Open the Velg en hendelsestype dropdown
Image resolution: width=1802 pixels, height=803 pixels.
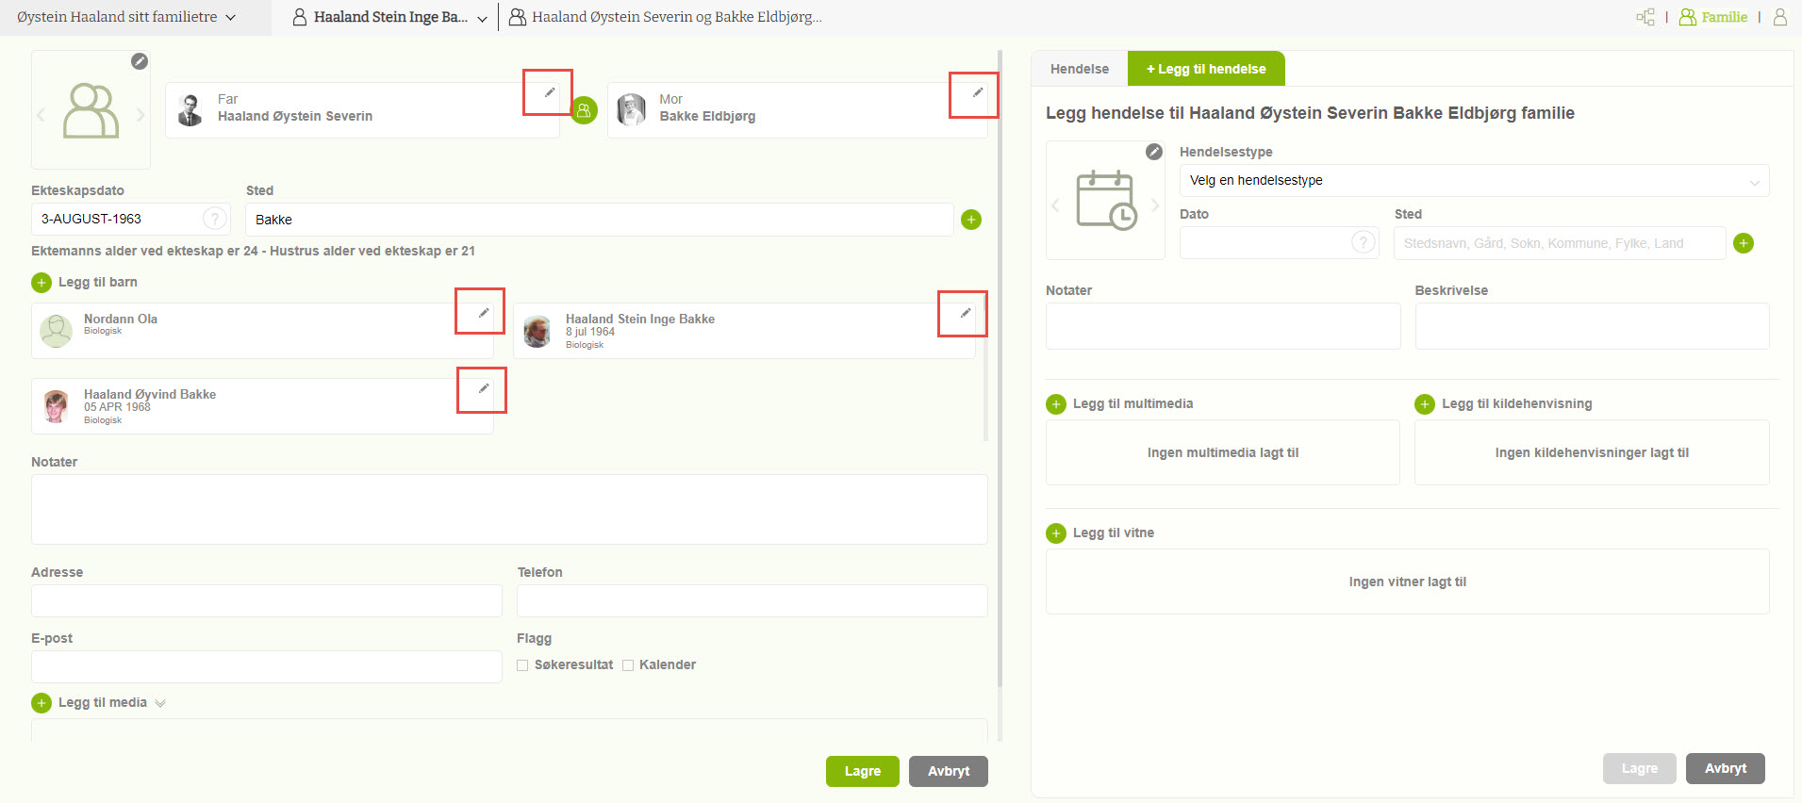1473,181
